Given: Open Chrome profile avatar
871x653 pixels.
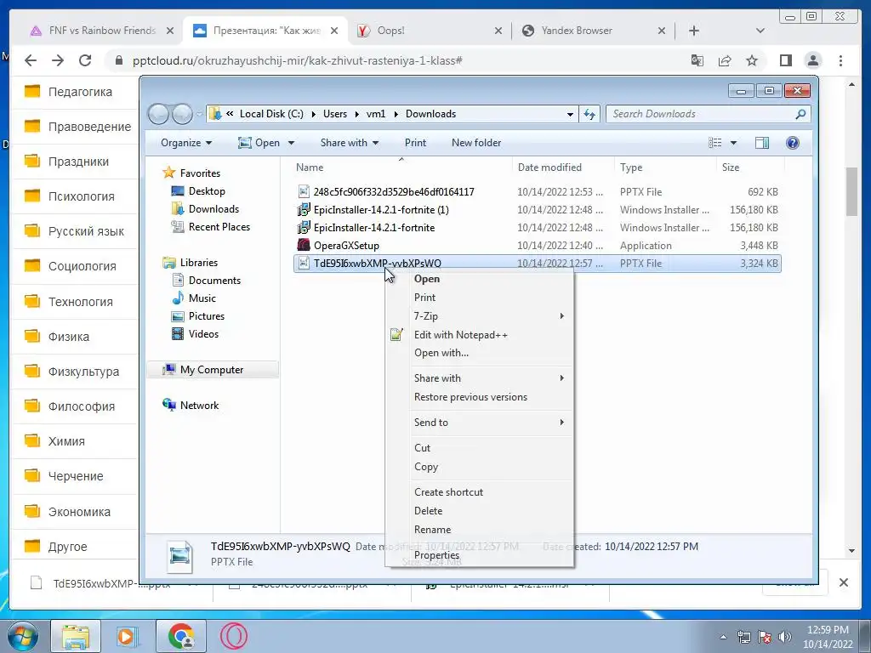Looking at the screenshot, I should point(813,60).
